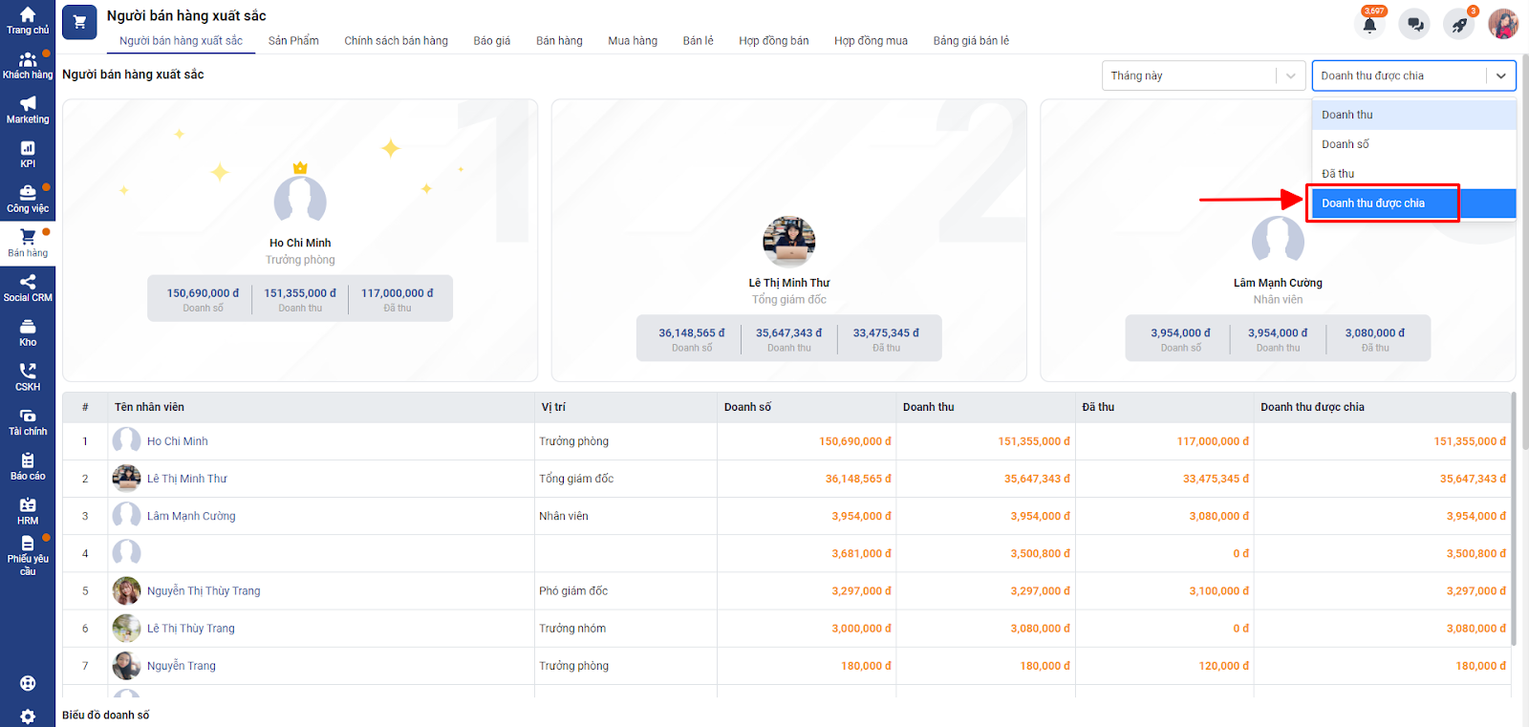Open Báo cáo reports module
1529x727 pixels.
(x=28, y=467)
